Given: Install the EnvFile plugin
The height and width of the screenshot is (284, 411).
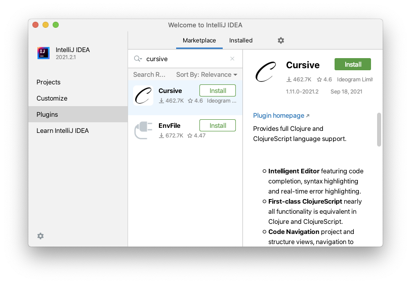Looking at the screenshot, I should click(x=218, y=125).
